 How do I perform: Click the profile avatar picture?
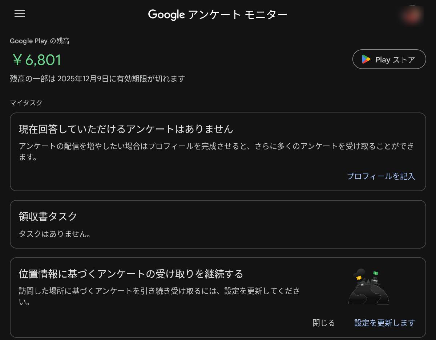click(412, 14)
